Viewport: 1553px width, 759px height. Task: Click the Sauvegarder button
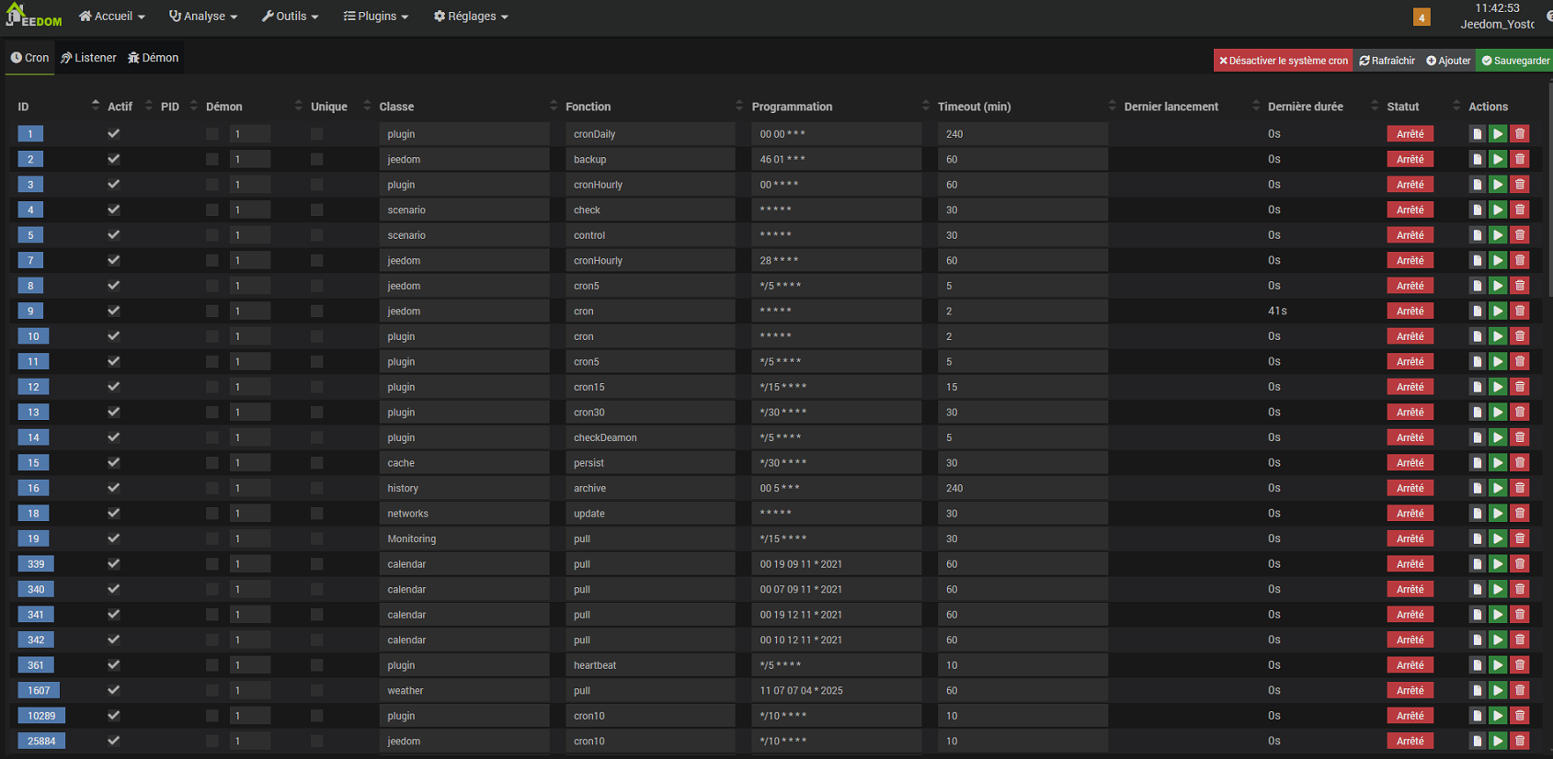coord(1515,61)
